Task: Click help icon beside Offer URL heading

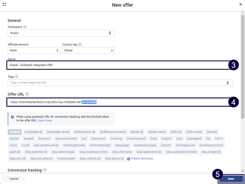Action: pos(27,94)
